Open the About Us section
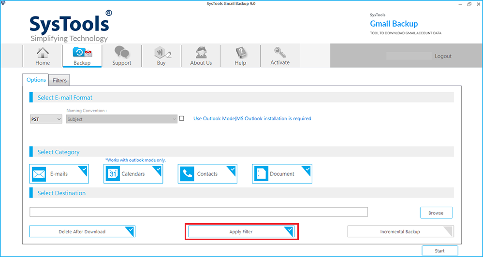Screen dimensions: 483x257 (201, 56)
